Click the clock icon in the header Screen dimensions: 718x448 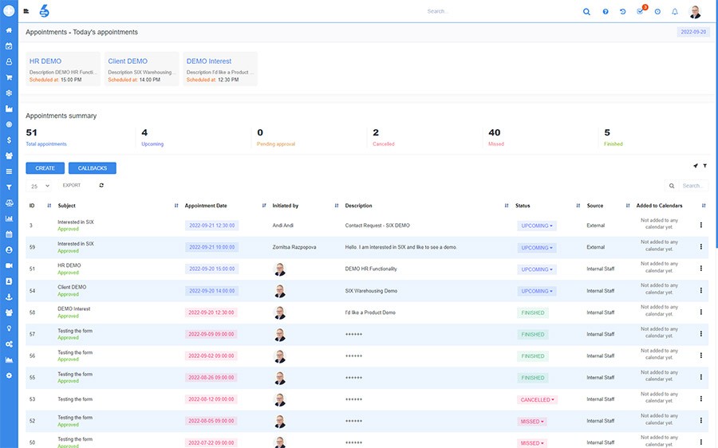pyautogui.click(x=657, y=12)
